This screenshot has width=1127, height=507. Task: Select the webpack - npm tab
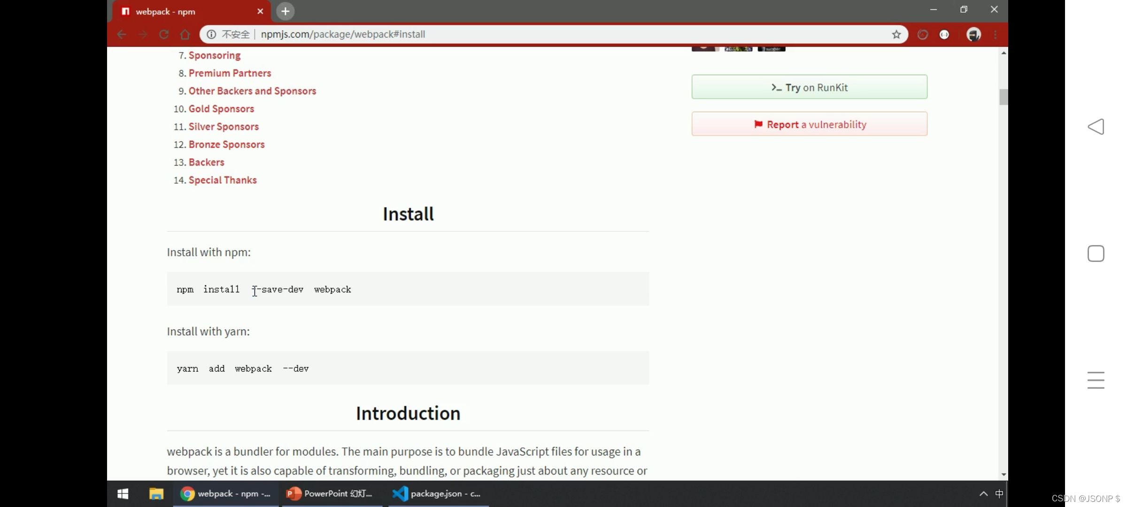(191, 11)
